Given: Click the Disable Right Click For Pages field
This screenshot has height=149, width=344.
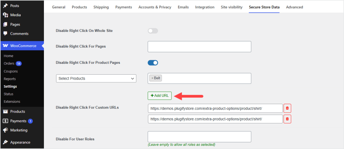Looking at the screenshot, I should [200, 47].
